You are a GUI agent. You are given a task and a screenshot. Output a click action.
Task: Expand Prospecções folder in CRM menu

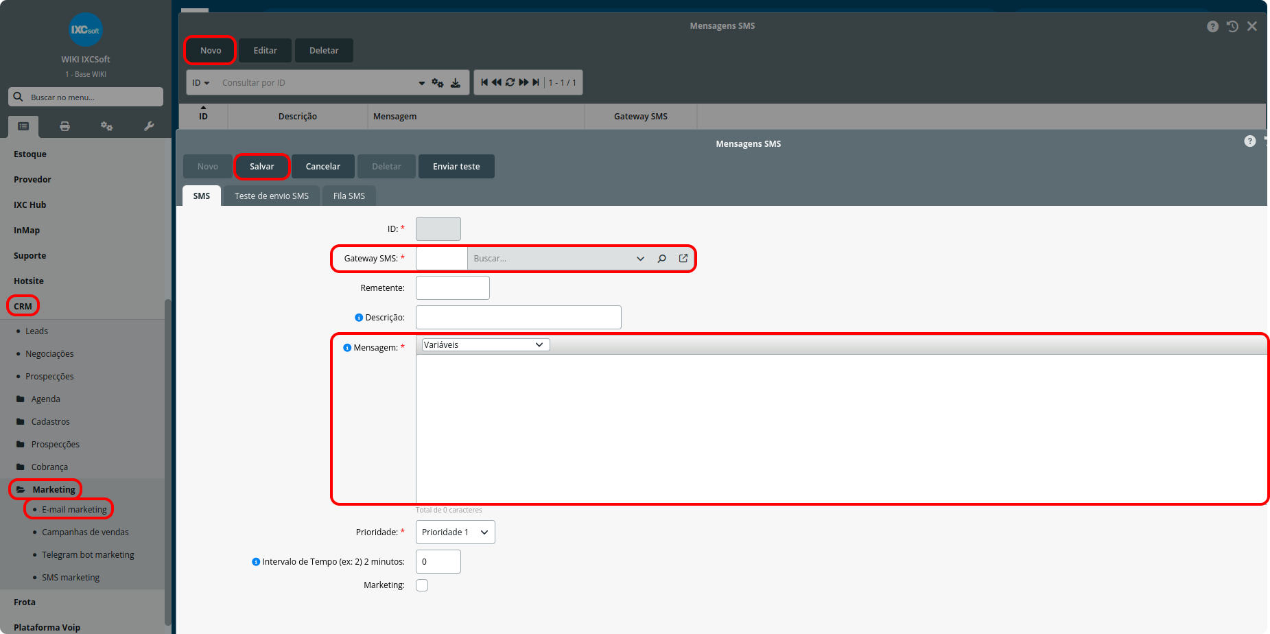(x=55, y=444)
